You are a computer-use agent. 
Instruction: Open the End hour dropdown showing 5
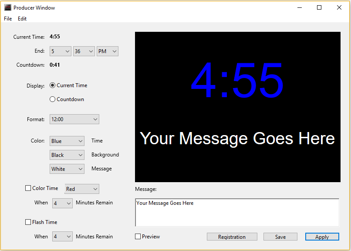[x=60, y=51]
